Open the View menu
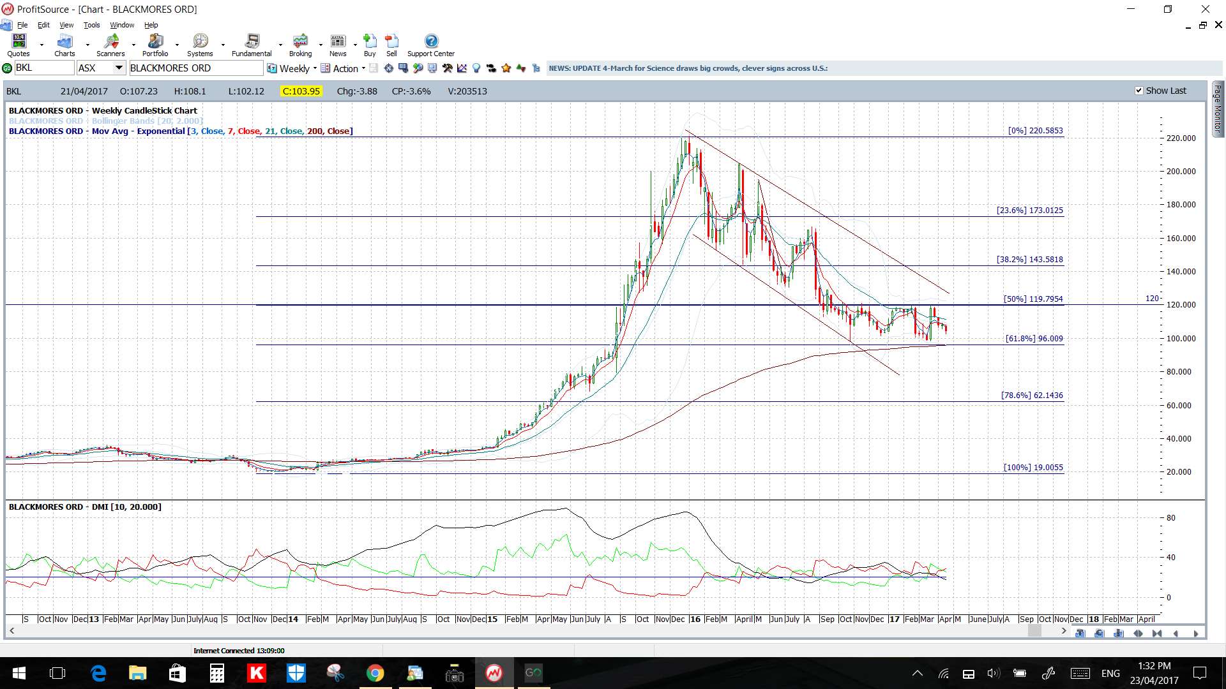The width and height of the screenshot is (1226, 689). tap(66, 25)
